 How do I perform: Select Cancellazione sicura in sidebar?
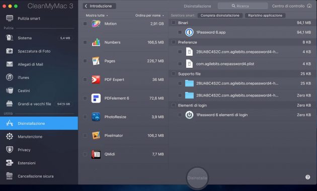(x=39, y=176)
